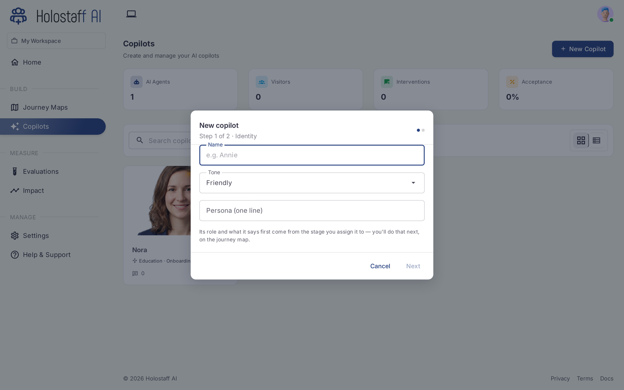Switch to grid view
624x390 pixels.
click(x=581, y=140)
